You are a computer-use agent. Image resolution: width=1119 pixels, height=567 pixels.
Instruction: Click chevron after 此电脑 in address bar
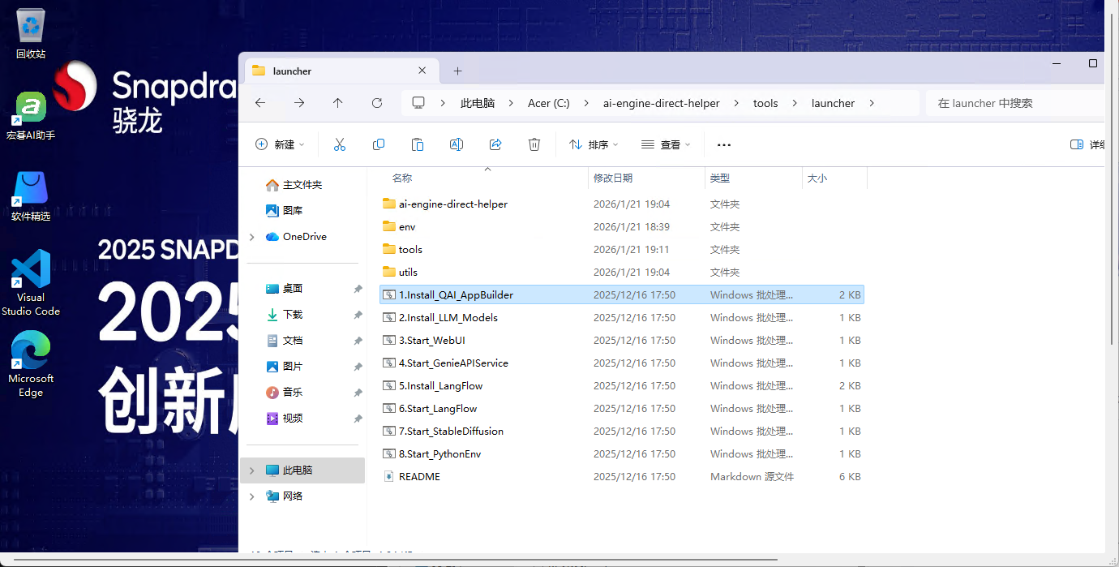tap(512, 103)
